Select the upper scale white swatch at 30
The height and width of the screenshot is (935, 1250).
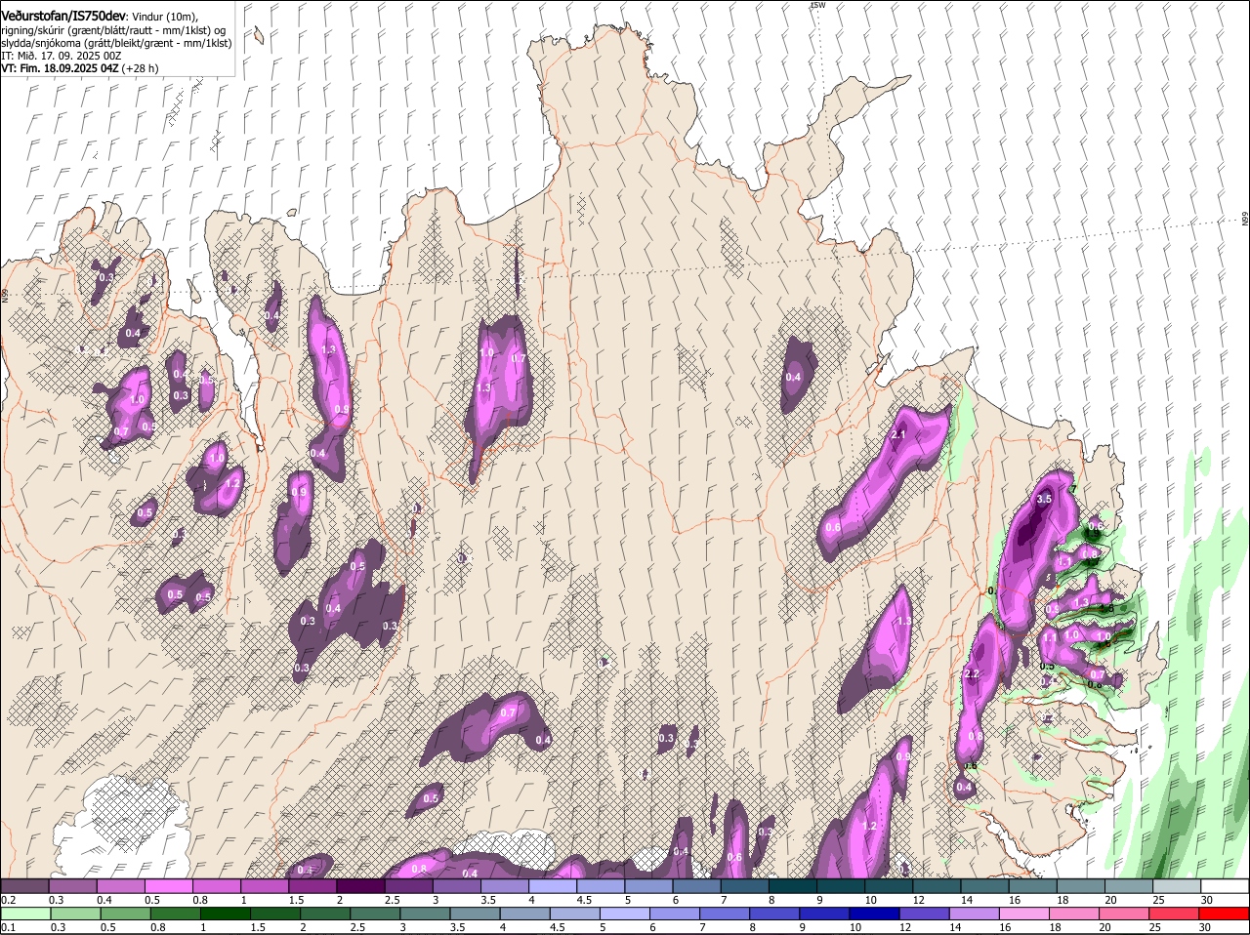point(1225,885)
